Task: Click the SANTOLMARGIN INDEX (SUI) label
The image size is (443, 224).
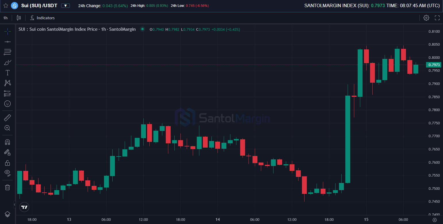Action: 337,5
